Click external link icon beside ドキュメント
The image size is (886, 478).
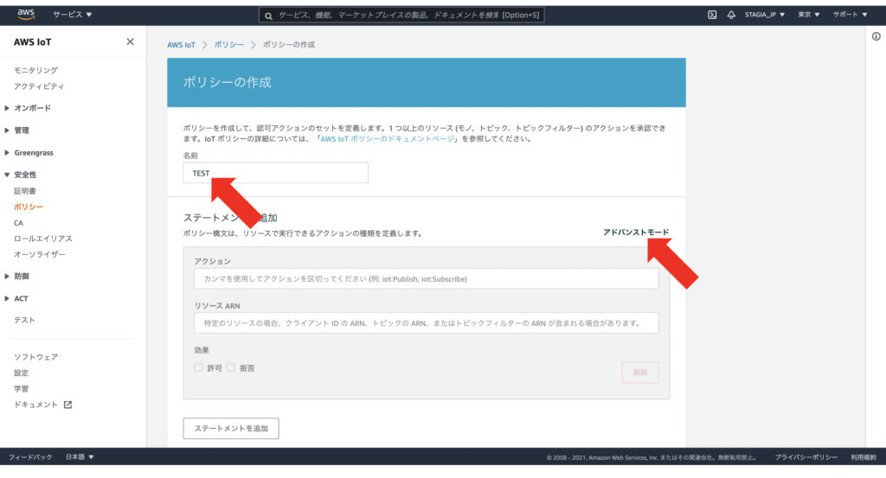[68, 405]
